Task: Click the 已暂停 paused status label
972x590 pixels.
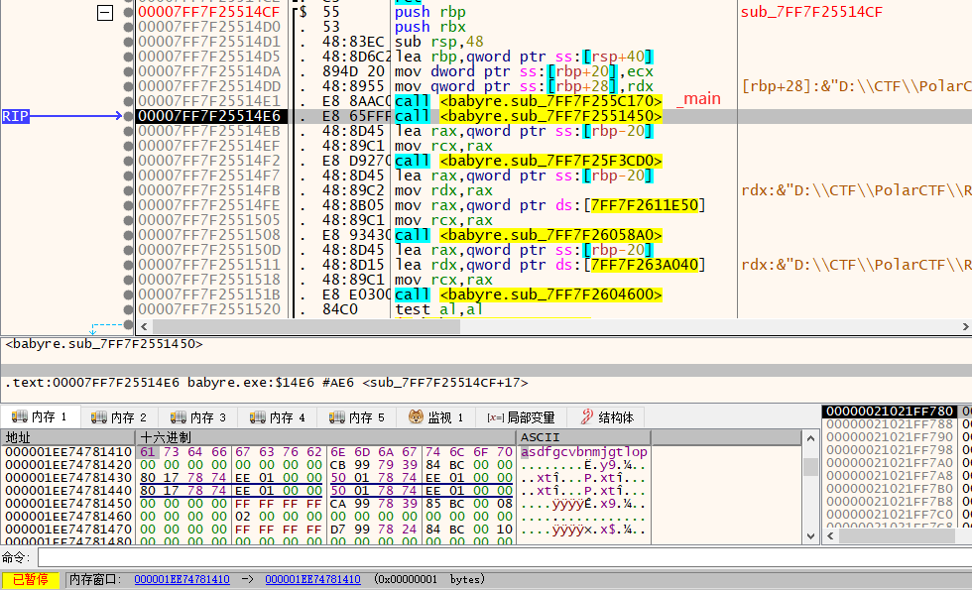Action: click(30, 579)
